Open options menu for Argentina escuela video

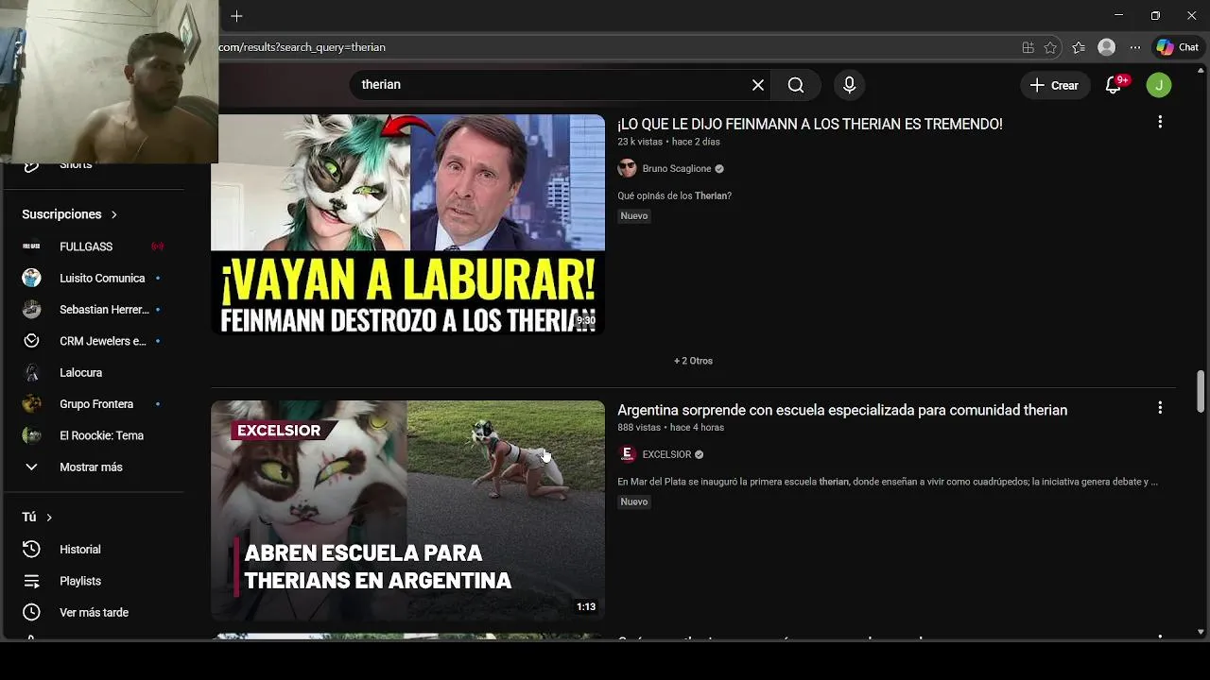pyautogui.click(x=1160, y=408)
